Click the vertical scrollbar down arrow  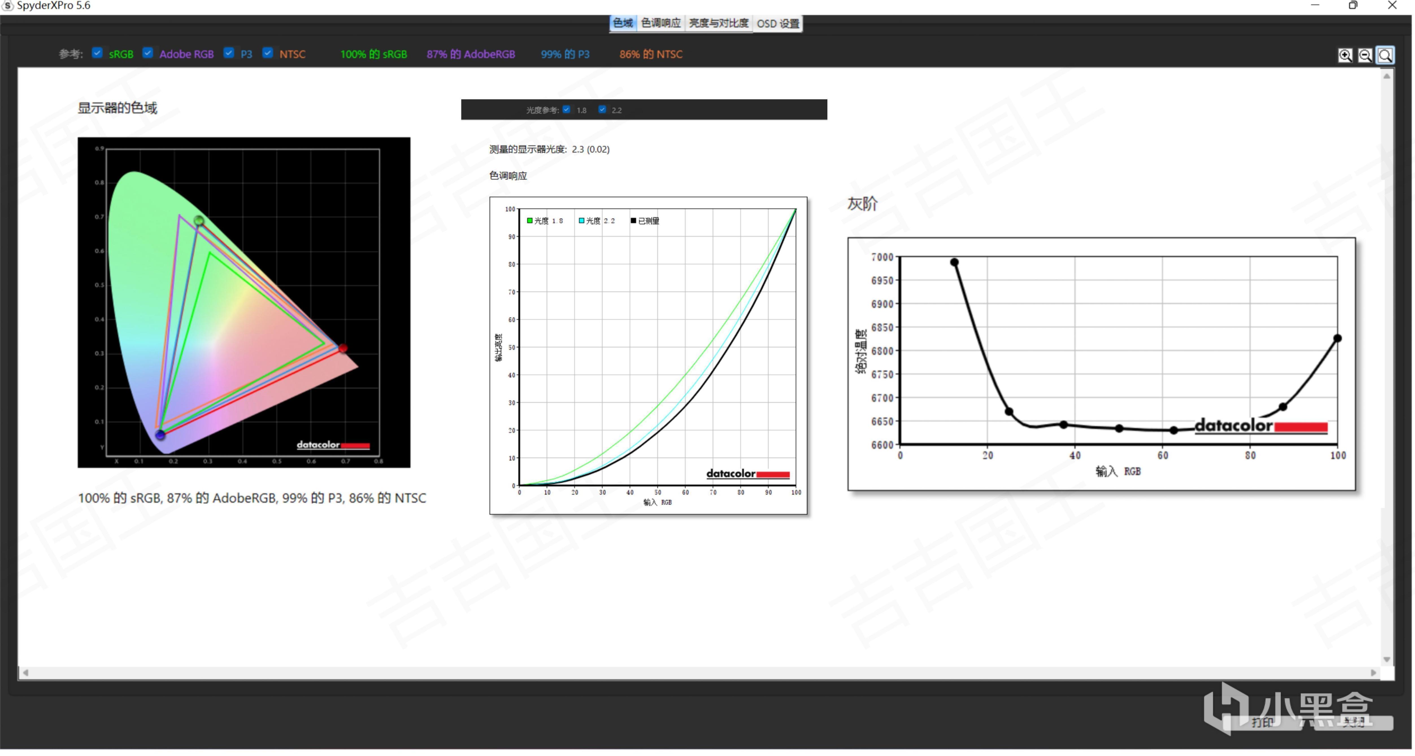pyautogui.click(x=1386, y=659)
